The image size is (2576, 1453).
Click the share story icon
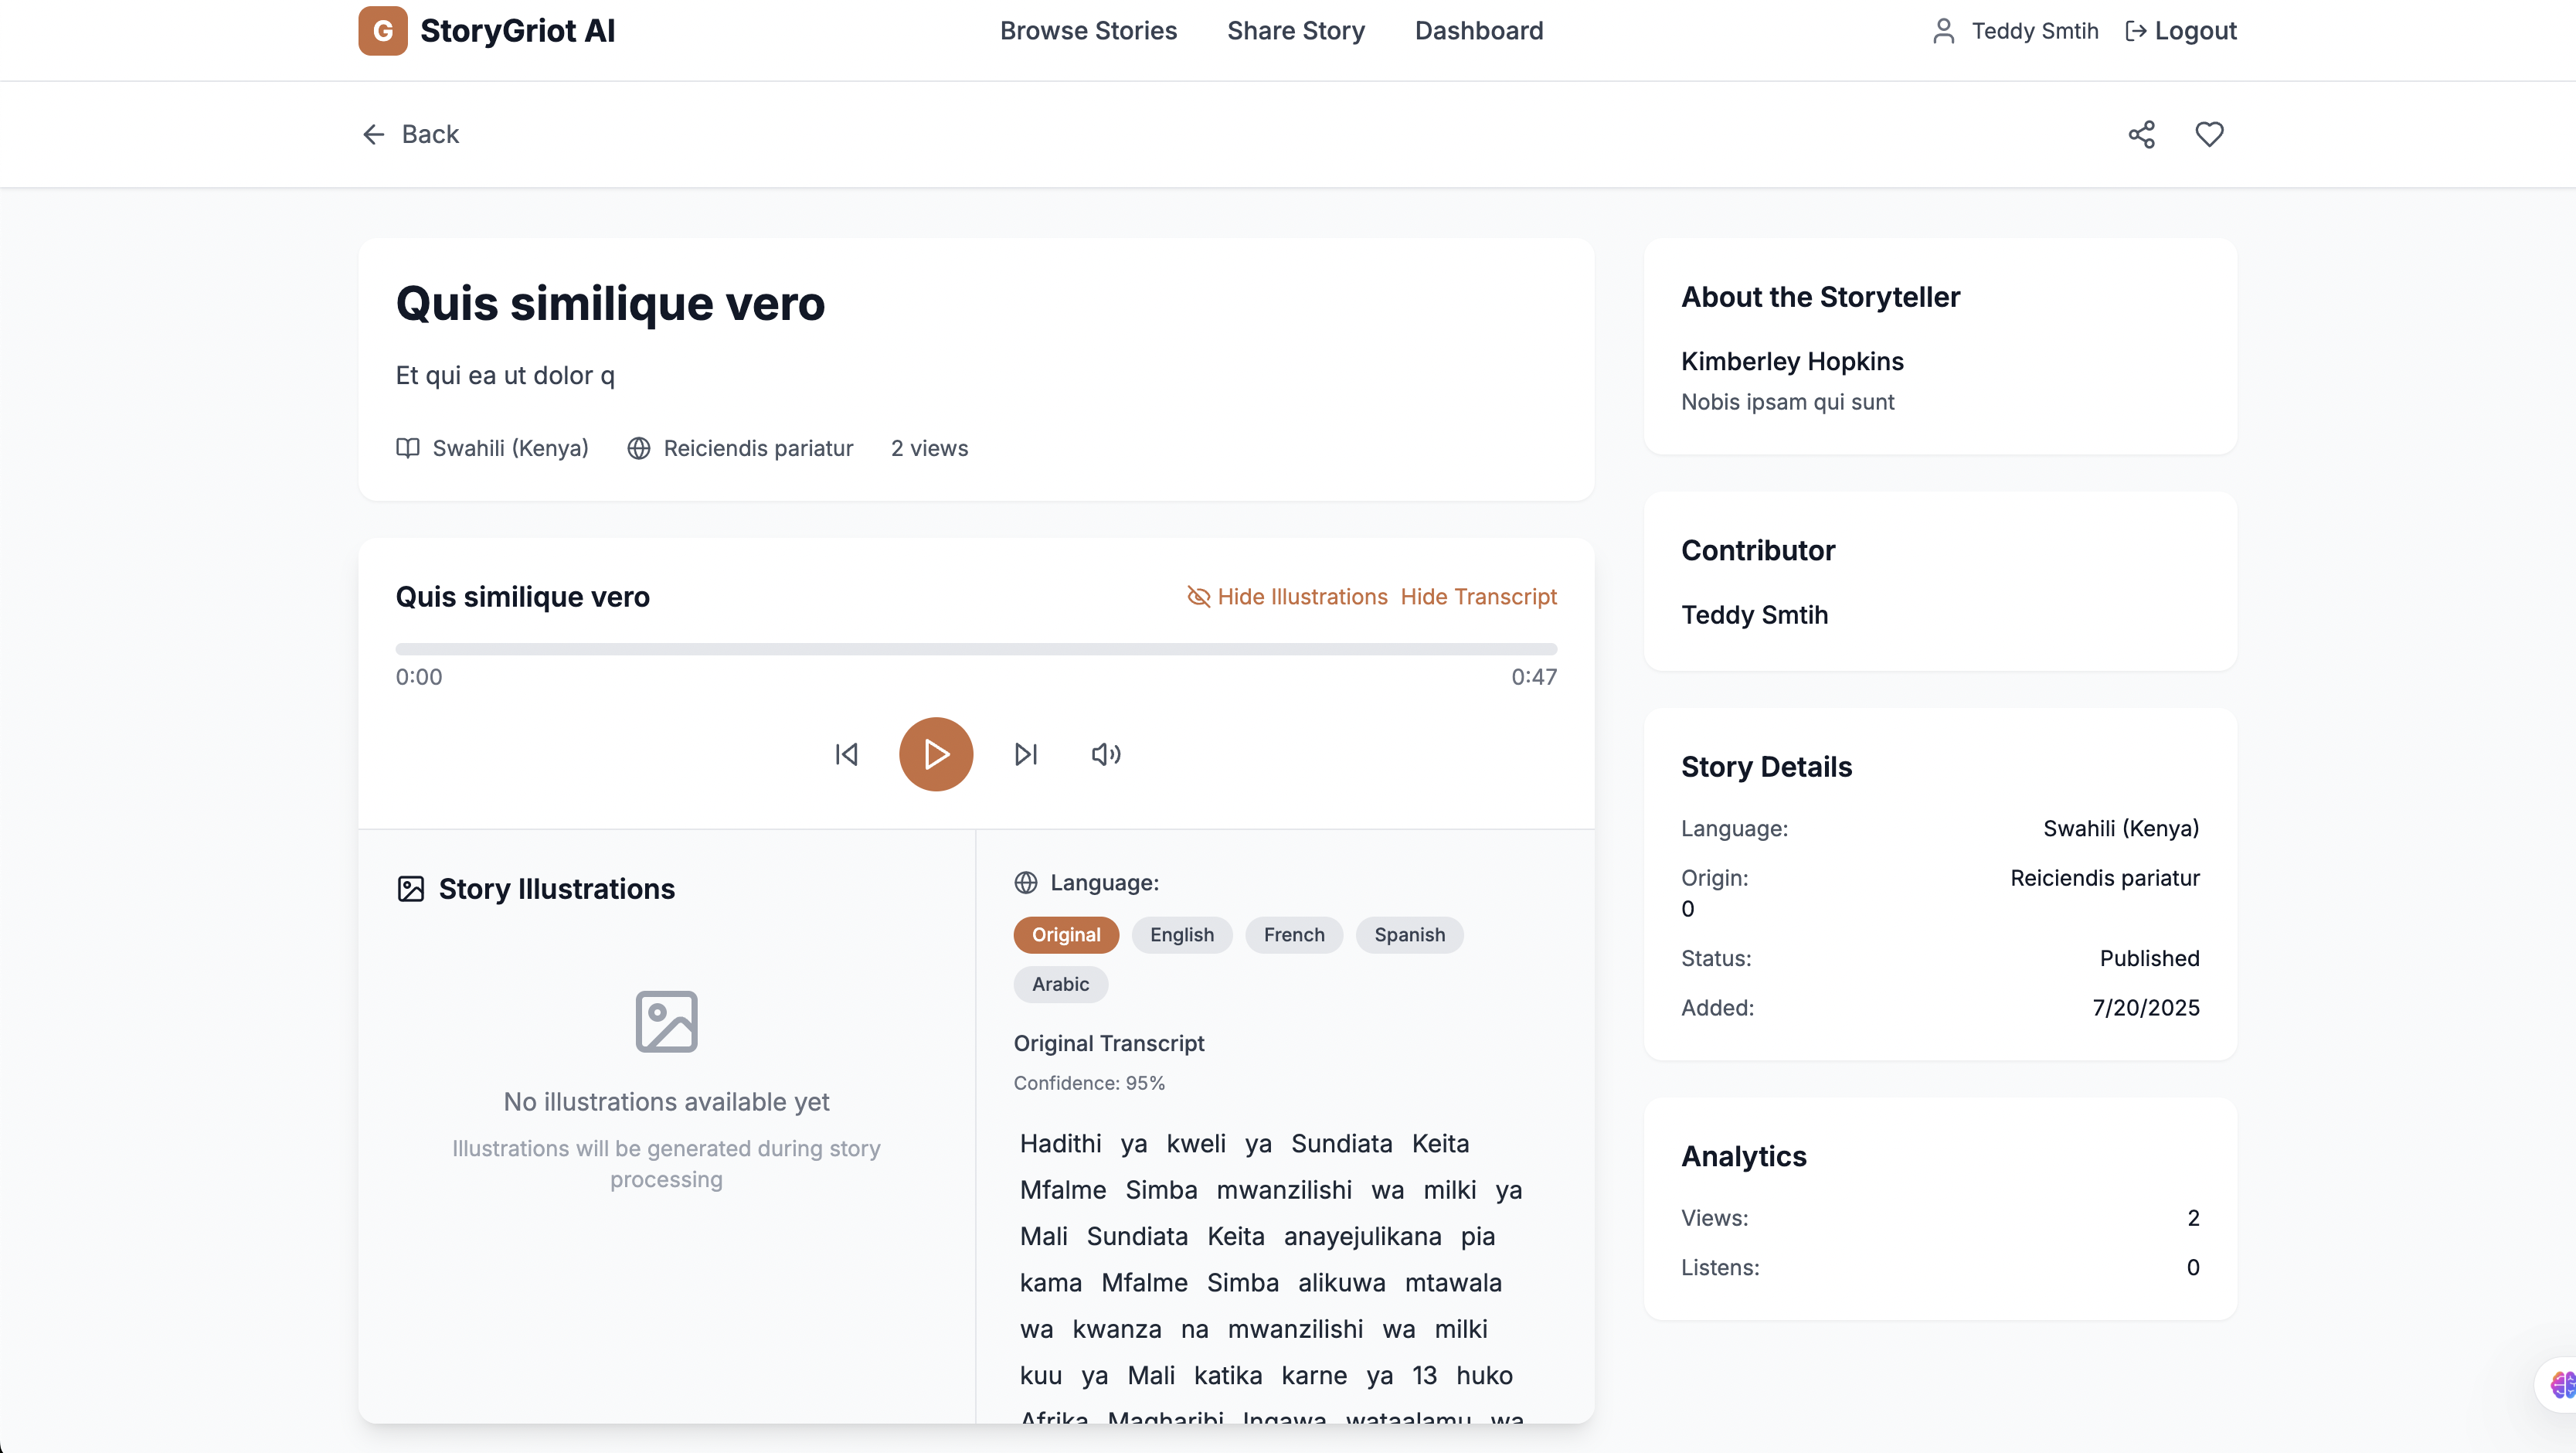coord(2141,134)
